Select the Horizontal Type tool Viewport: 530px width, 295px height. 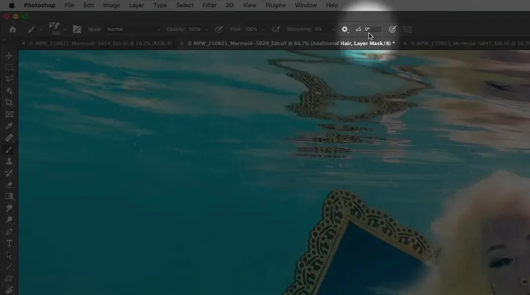(x=9, y=243)
